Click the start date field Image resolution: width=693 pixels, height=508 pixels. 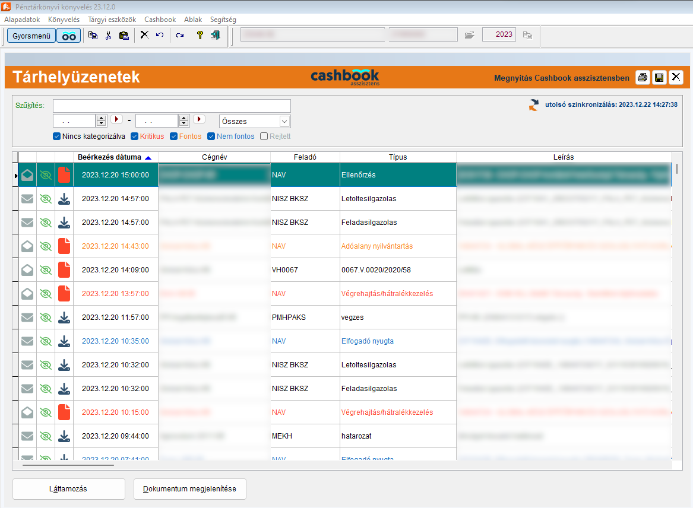click(x=74, y=120)
